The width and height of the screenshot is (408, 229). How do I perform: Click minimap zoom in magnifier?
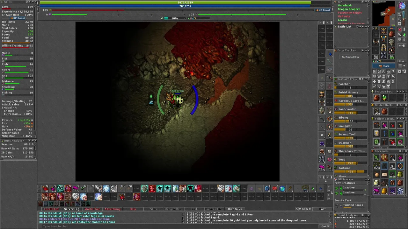point(399,19)
